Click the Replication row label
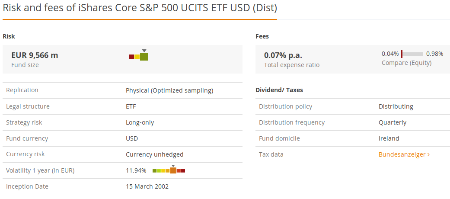Viewport: 450px width, 199px height. tap(22, 90)
